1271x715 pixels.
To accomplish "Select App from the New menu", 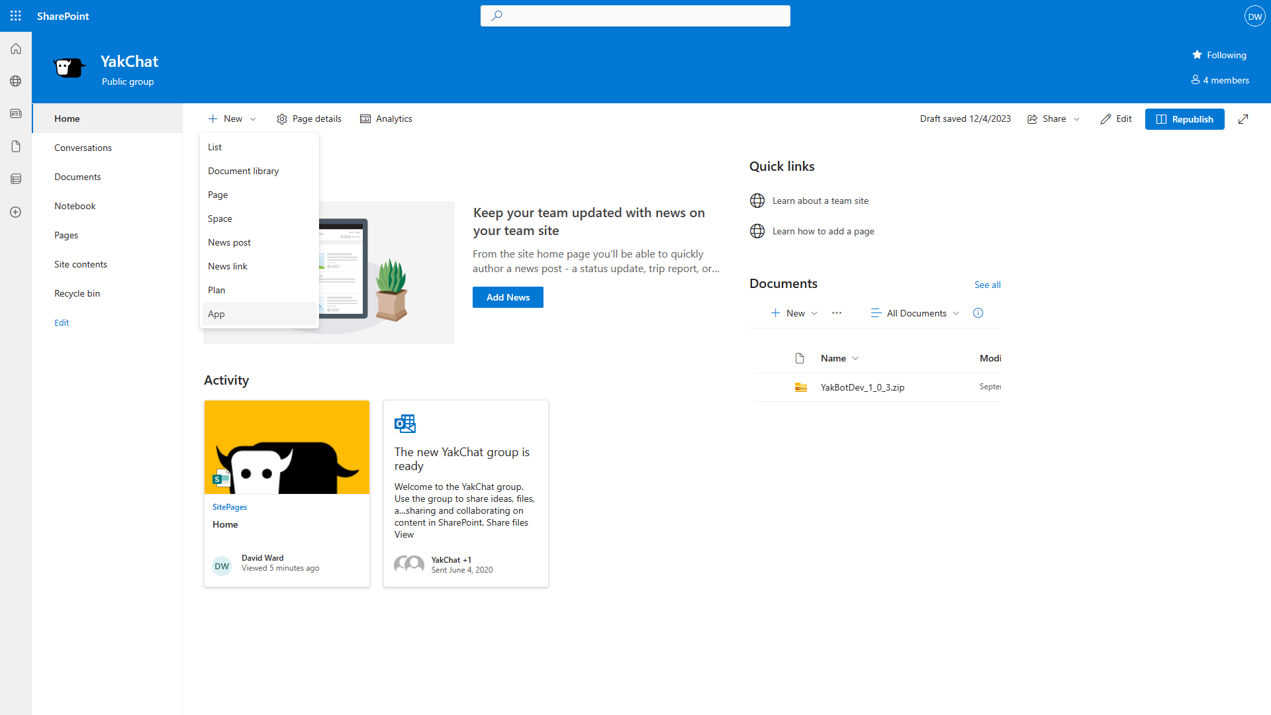I will point(216,314).
